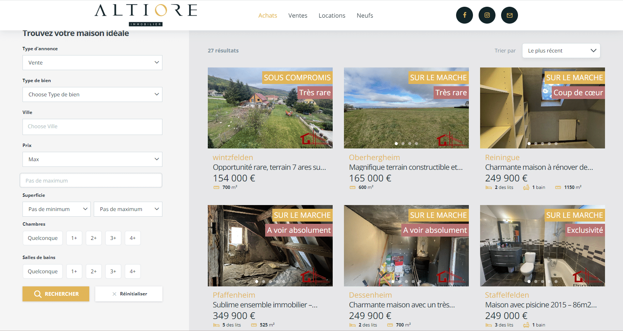Open the Neufs menu item
Viewport: 623px width, 331px height.
pos(365,15)
